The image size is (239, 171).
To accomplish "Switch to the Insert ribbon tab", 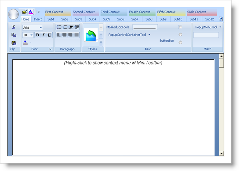I will pos(38,19).
